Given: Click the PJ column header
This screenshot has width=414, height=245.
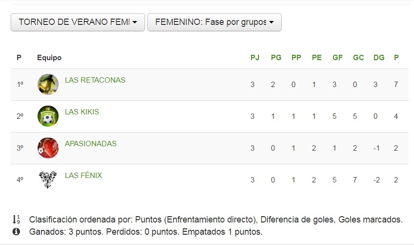Looking at the screenshot, I should [255, 58].
